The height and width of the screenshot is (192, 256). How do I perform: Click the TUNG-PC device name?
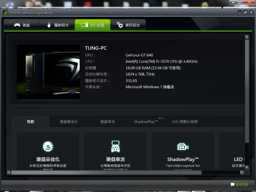[96, 48]
